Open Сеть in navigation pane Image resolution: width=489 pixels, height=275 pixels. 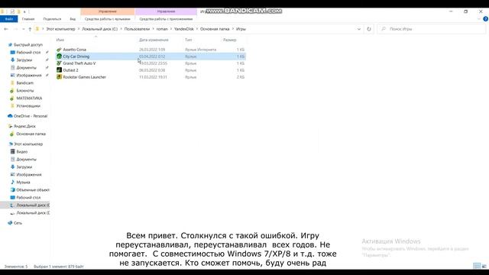pyautogui.click(x=18, y=223)
